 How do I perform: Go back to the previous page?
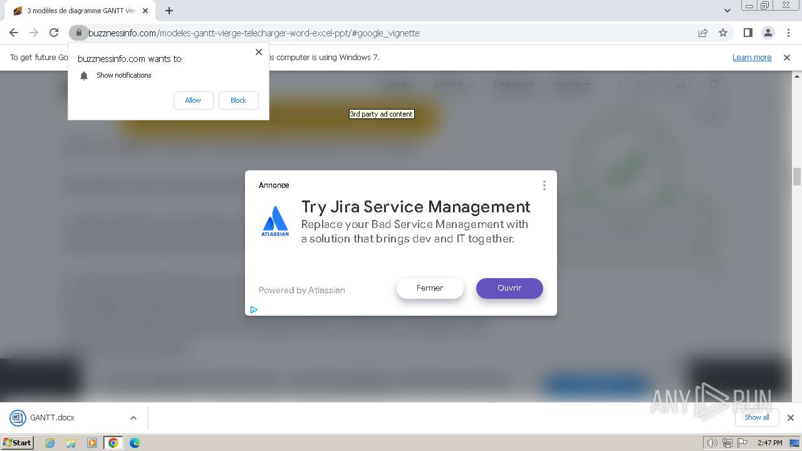(x=14, y=33)
